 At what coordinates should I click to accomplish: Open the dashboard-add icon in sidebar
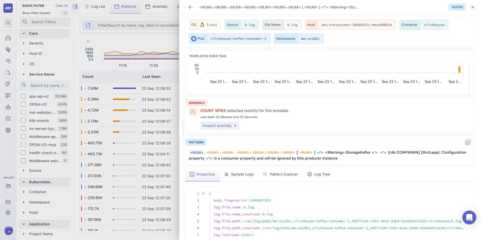click(x=8, y=95)
